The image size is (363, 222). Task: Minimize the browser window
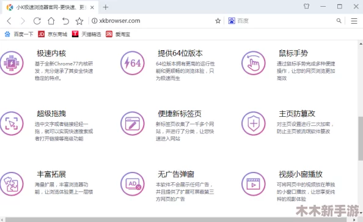click(x=323, y=7)
